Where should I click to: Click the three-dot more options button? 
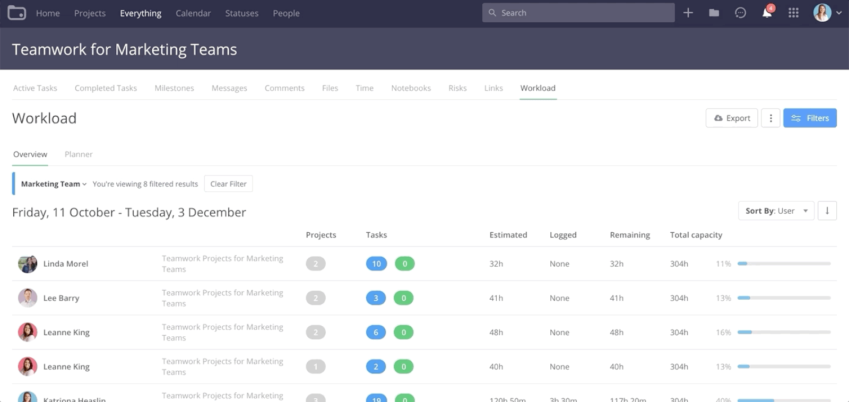(x=770, y=118)
